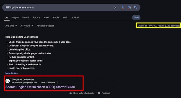This screenshot has width=181, height=98.
Task: Switch to the Images tab
Action: 15,18
